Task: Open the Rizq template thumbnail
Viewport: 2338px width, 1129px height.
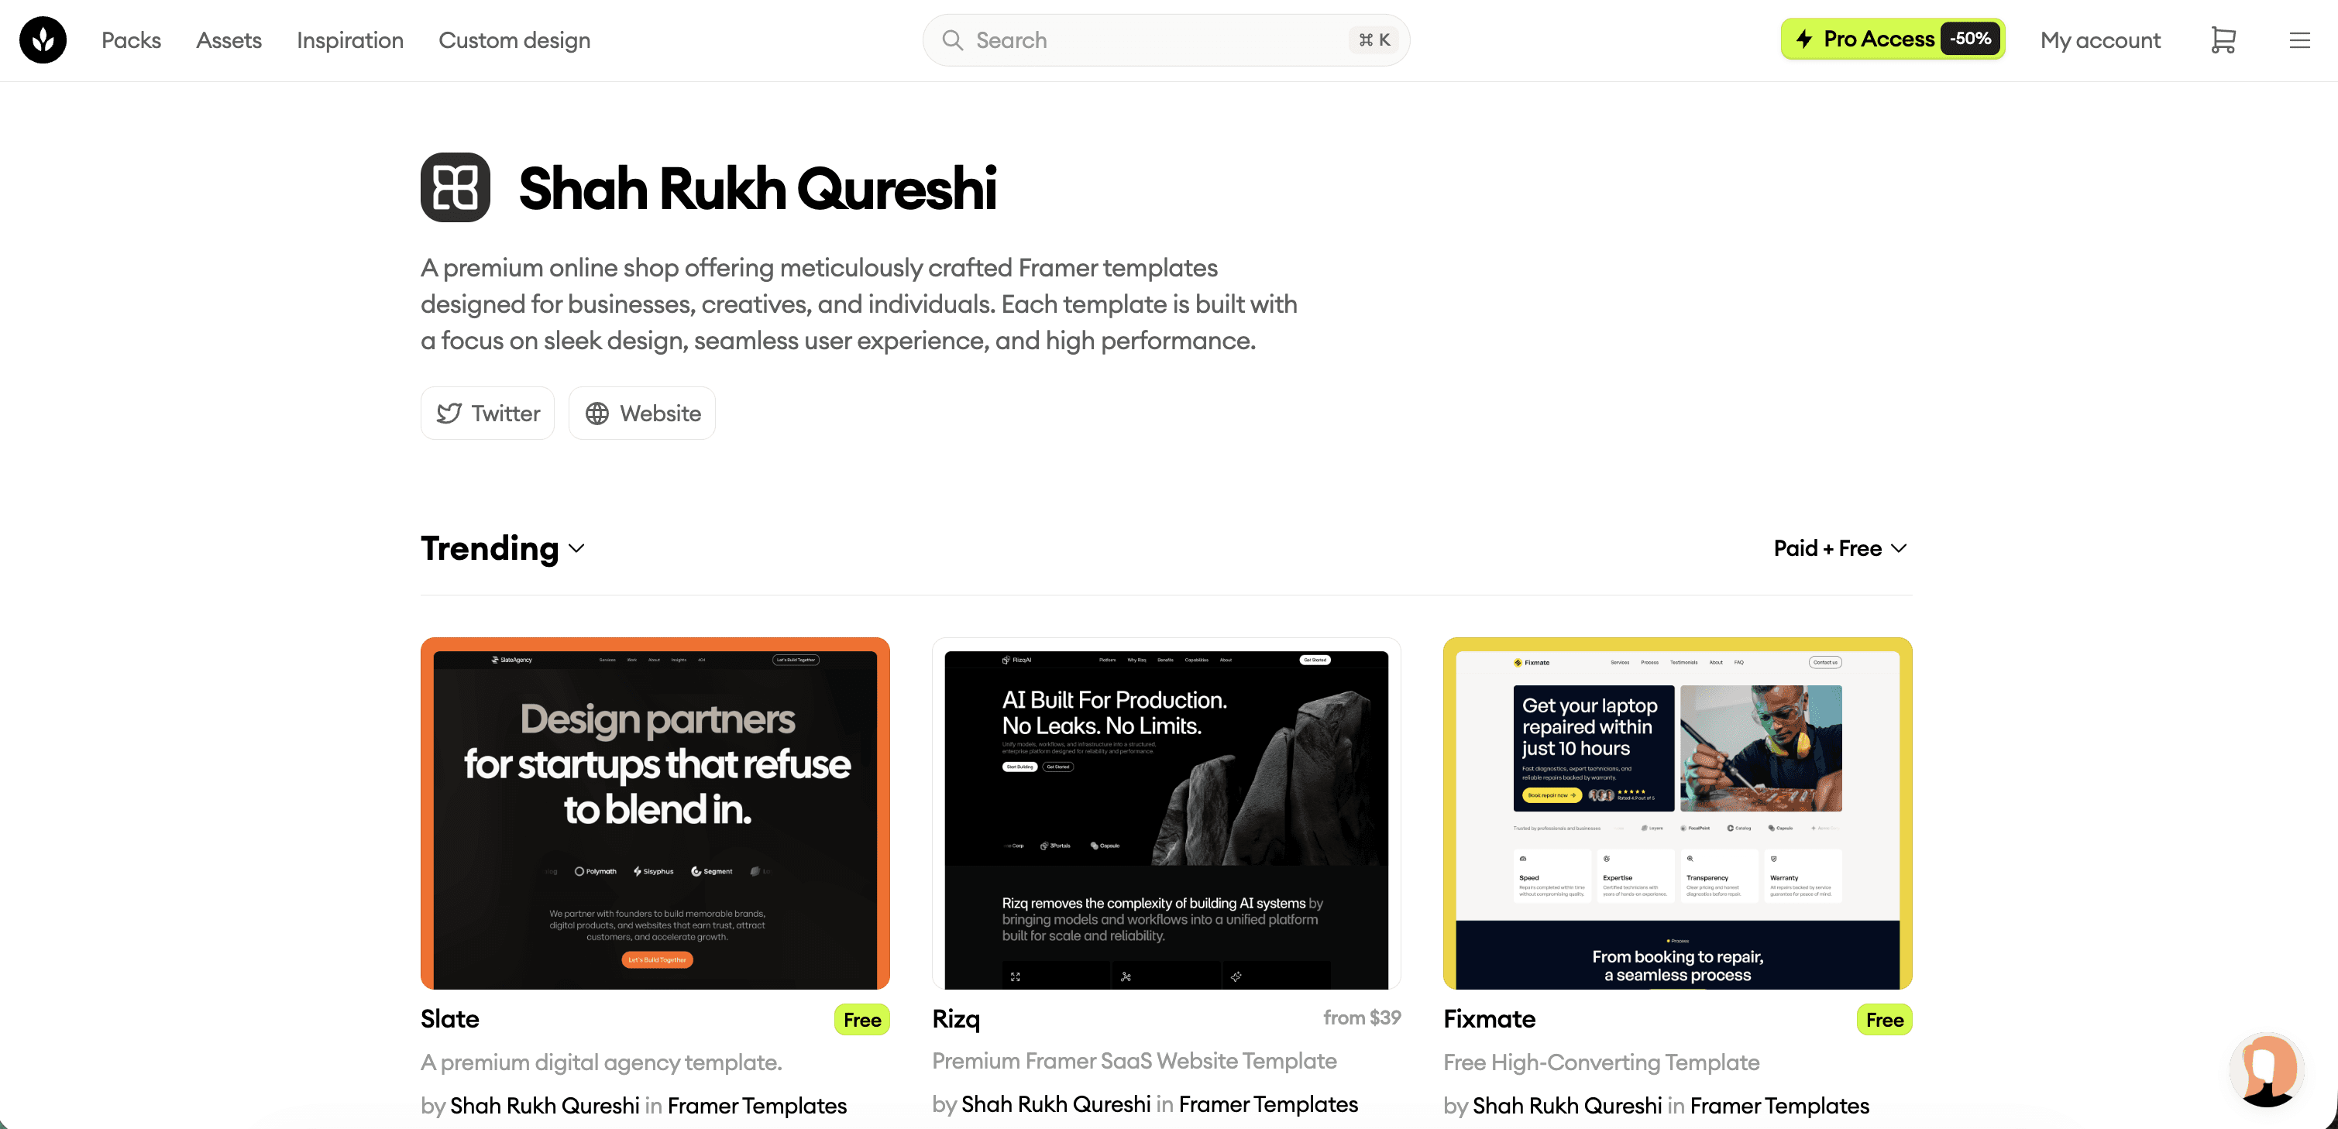Action: (1166, 813)
